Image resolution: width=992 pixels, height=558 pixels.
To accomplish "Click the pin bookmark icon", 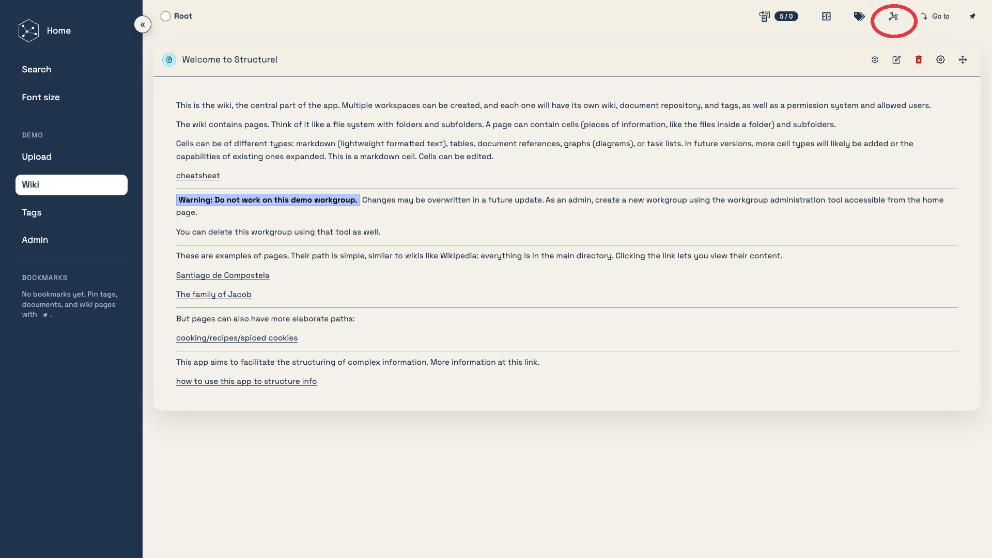I will pyautogui.click(x=972, y=17).
